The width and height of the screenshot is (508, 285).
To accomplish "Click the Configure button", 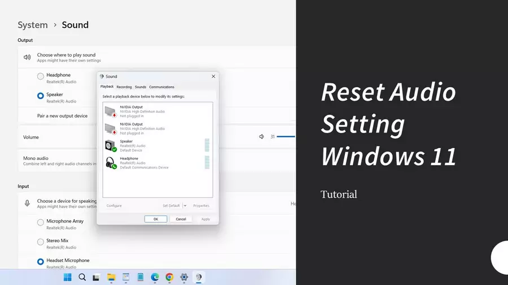I will (114, 206).
